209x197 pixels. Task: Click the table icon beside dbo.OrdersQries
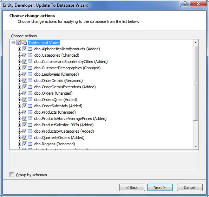pyautogui.click(x=30, y=100)
